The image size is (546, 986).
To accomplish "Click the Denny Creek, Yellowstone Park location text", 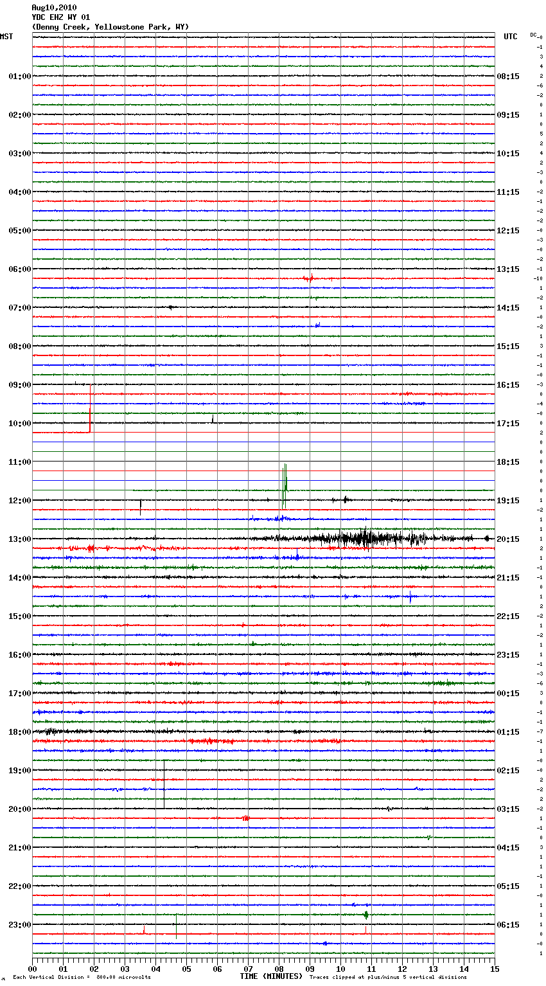I will point(110,27).
